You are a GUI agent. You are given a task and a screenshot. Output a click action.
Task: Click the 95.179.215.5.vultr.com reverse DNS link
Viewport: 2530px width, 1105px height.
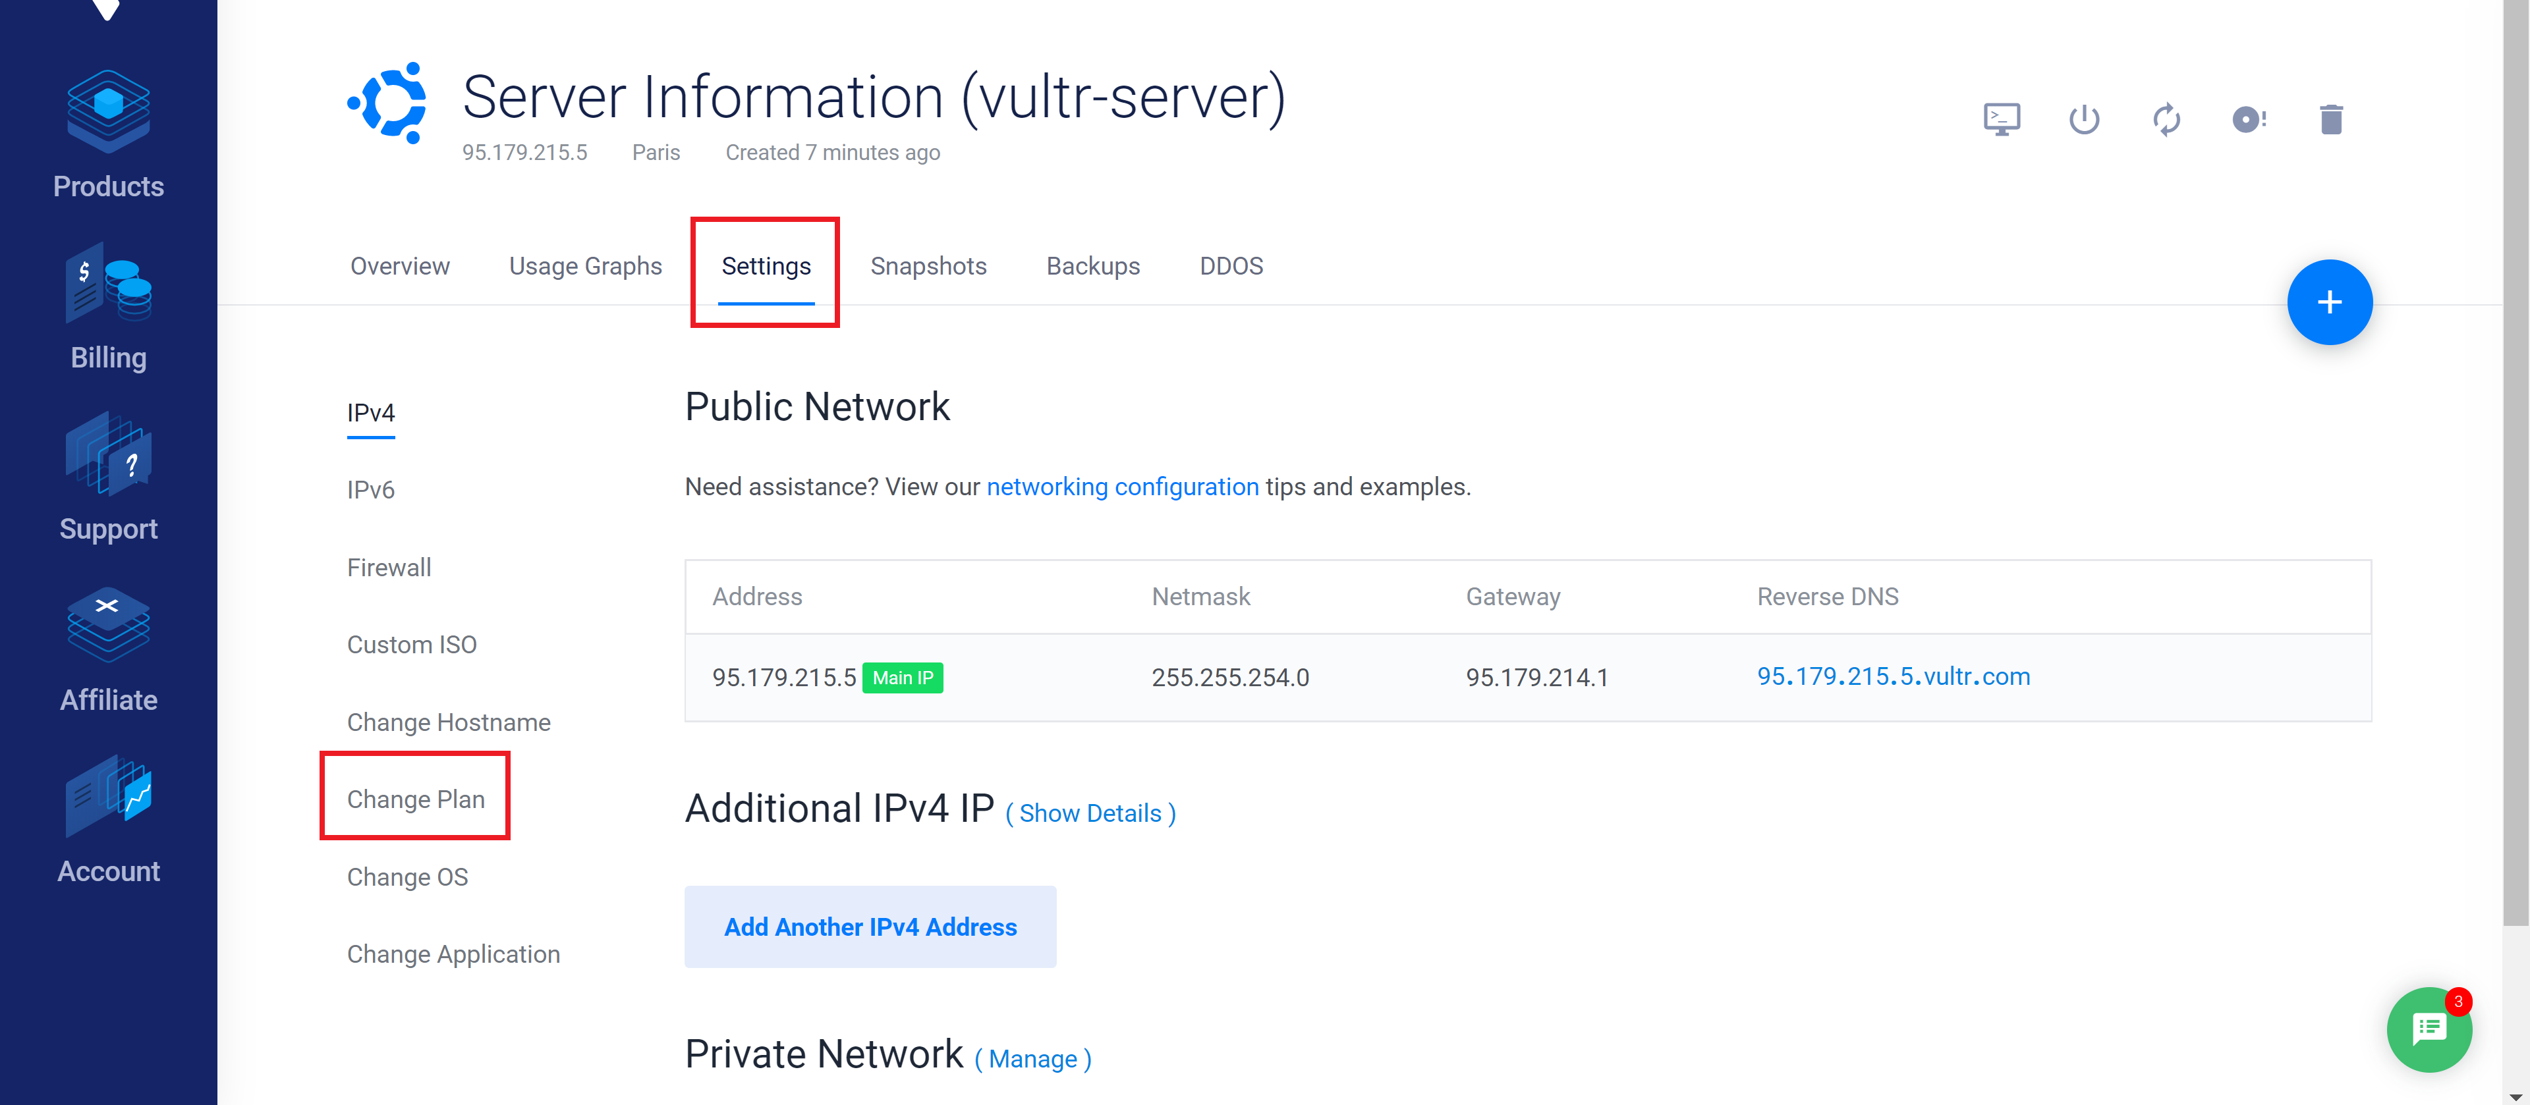pos(1894,676)
